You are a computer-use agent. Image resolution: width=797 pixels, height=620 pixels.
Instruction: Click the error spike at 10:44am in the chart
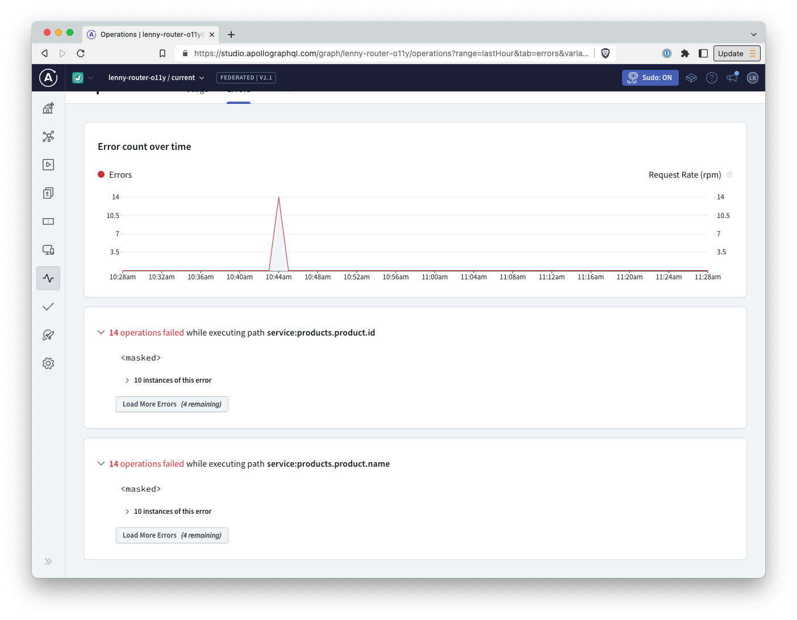point(279,233)
